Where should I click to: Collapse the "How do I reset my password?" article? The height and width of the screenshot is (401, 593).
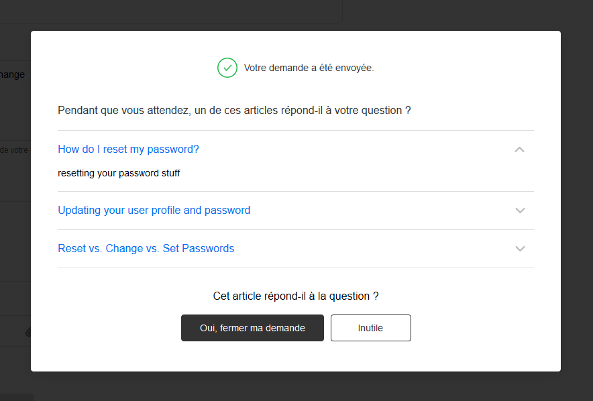click(519, 150)
